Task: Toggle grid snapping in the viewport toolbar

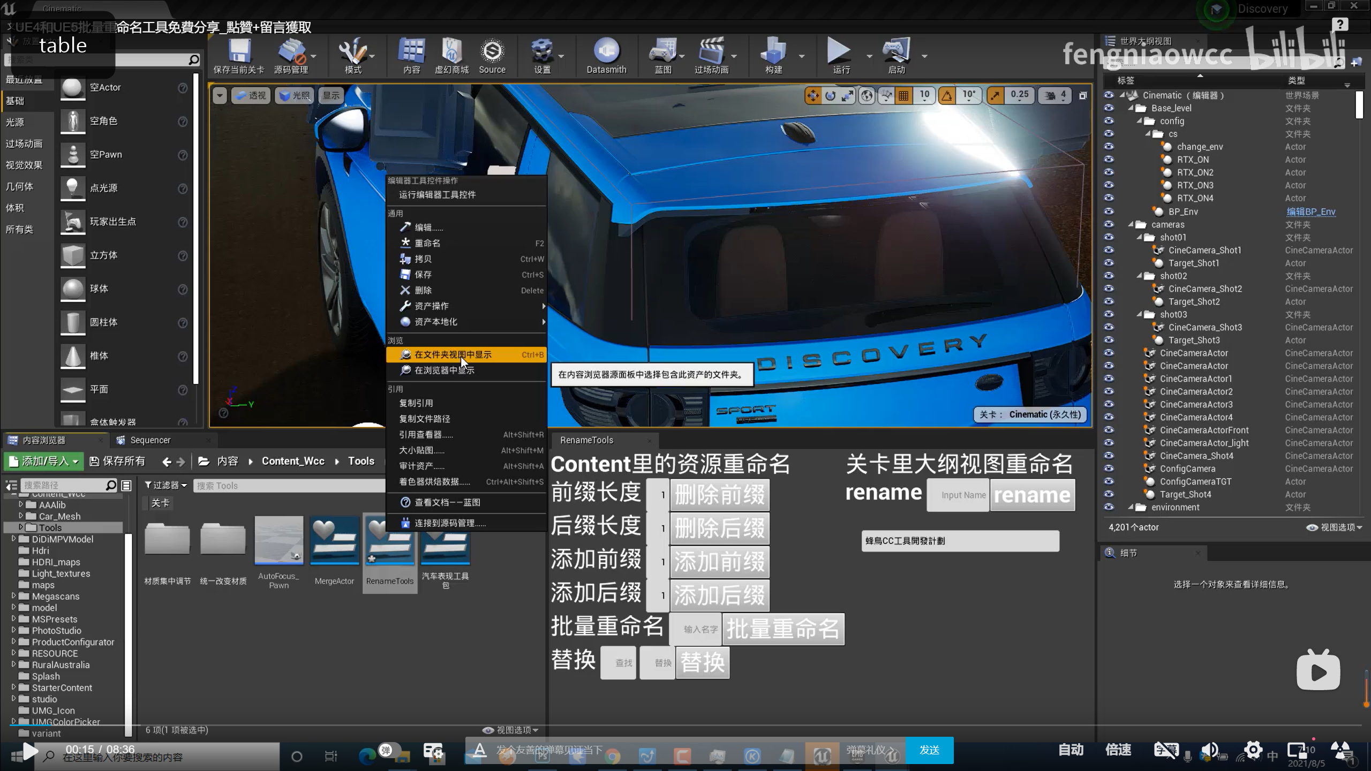Action: coord(903,95)
